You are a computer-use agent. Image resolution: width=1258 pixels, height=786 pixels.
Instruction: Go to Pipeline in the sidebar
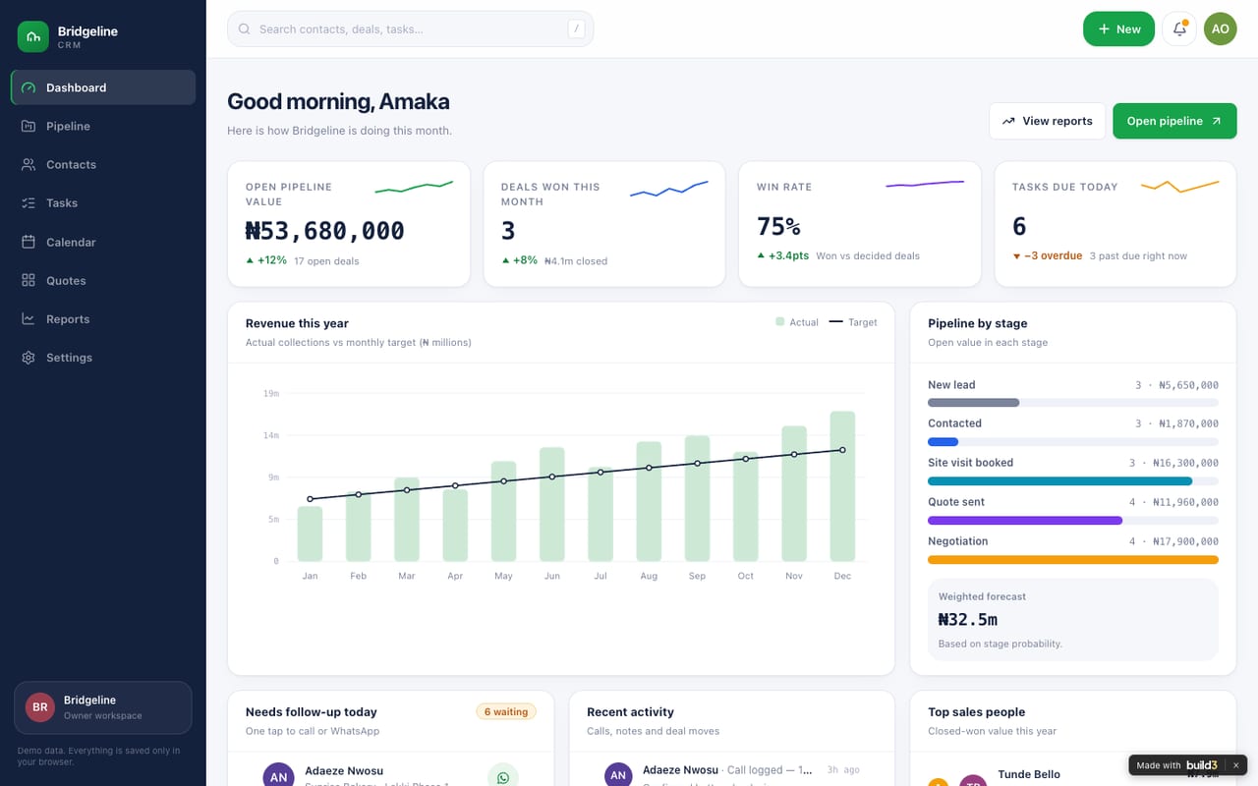(x=103, y=126)
